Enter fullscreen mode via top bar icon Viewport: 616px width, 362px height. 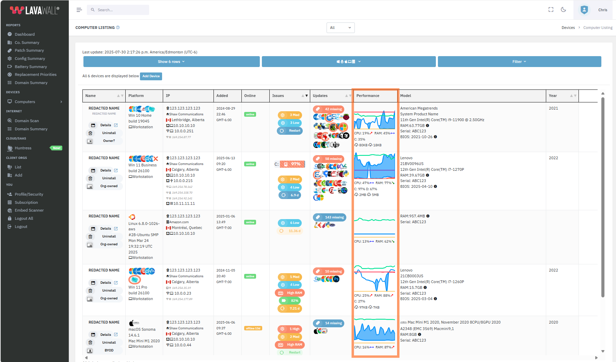551,10
